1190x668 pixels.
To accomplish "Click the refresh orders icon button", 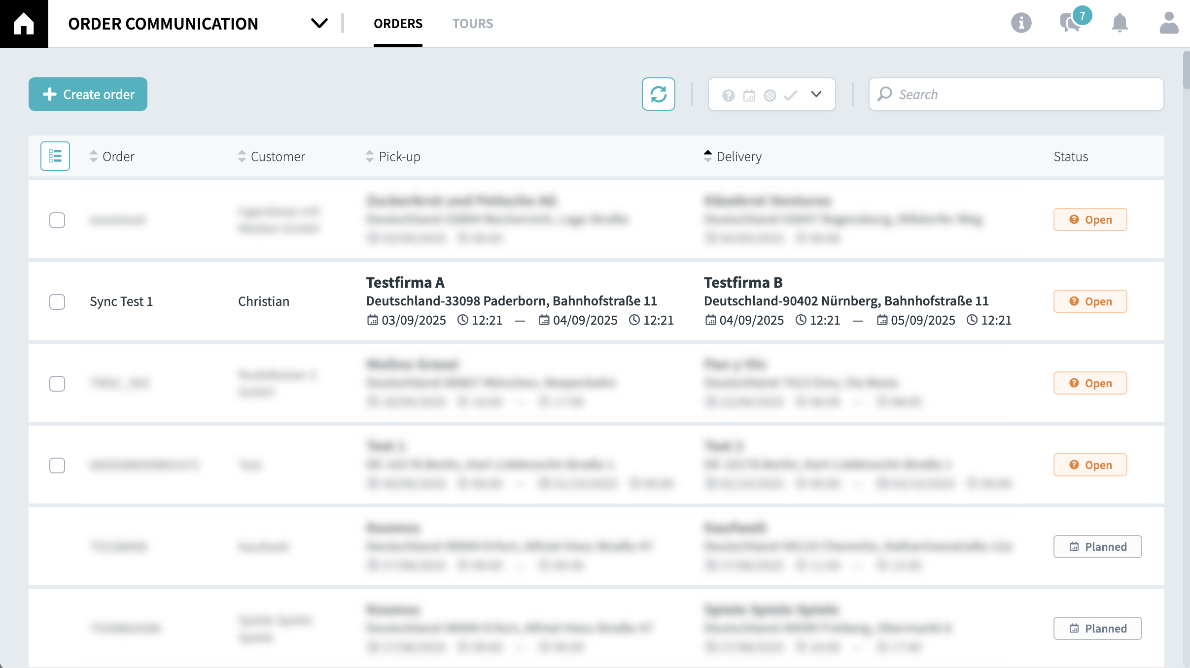I will click(658, 94).
